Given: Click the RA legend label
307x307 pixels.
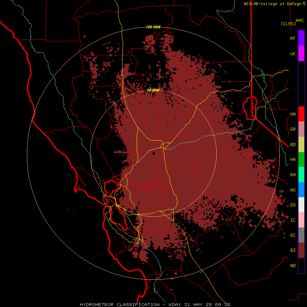Looking at the screenshot, I should (293, 175).
